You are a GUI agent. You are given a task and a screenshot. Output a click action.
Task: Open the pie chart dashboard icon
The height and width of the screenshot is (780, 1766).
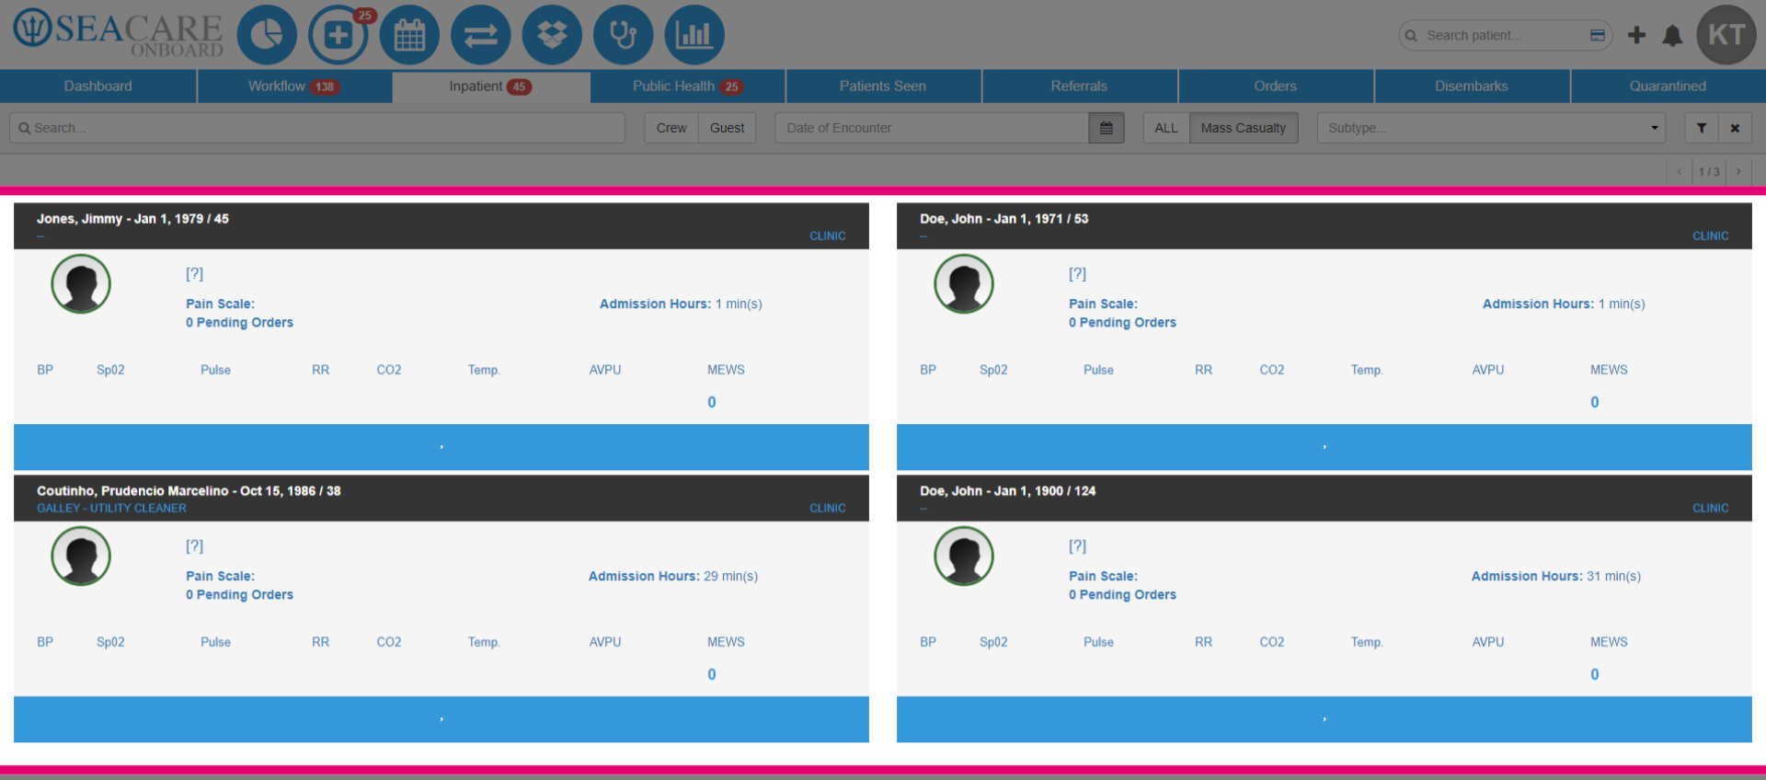(x=267, y=35)
